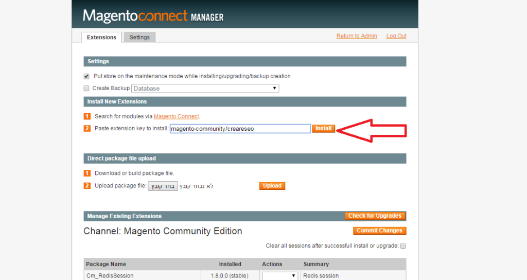Toggle the maintenance mode checkbox
This screenshot has width=527, height=280.
(x=86, y=76)
